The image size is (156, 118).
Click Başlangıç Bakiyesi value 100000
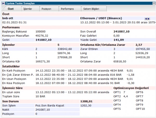pos(41,32)
